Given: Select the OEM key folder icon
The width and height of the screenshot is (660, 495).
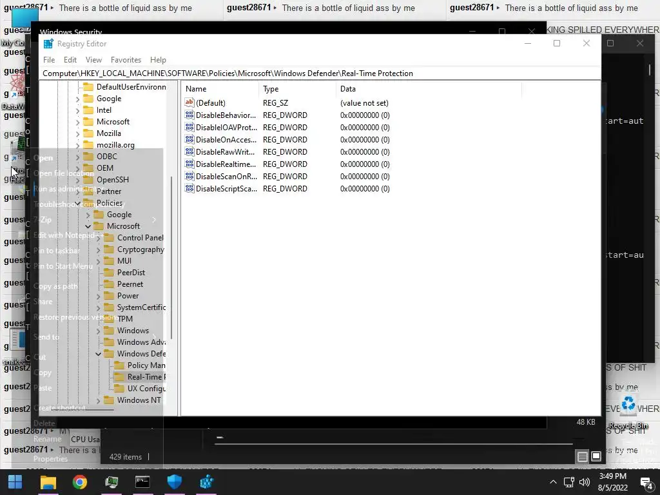Looking at the screenshot, I should coord(88,168).
